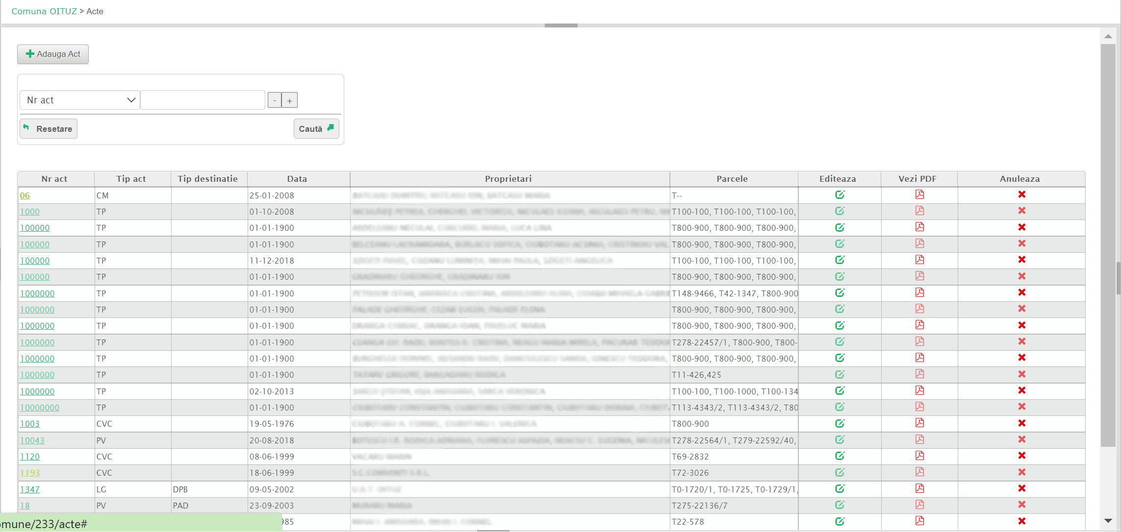The height and width of the screenshot is (532, 1121).
Task: Open PDF icon for act 06
Action: tap(919, 195)
